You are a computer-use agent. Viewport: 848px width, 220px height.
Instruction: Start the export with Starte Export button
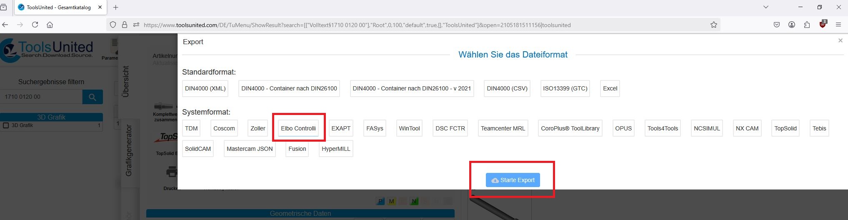(x=513, y=180)
